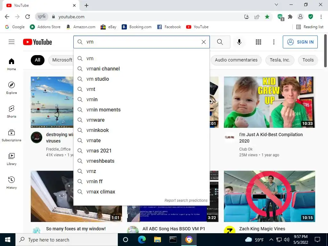The image size is (328, 246).
Task: Select 'vmin ff' suggestion
Action: (142, 182)
